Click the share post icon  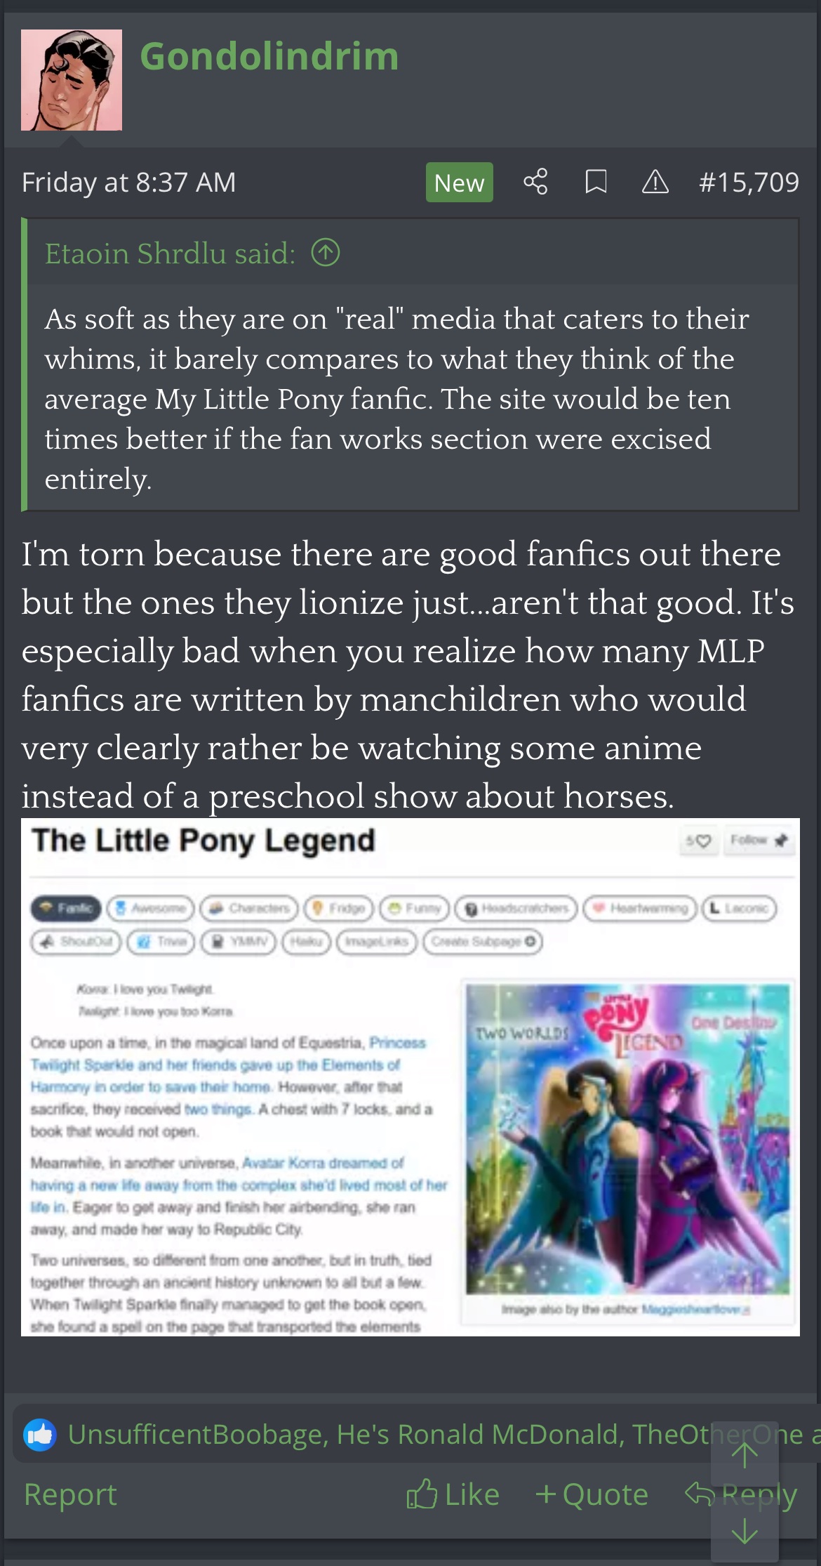(535, 182)
